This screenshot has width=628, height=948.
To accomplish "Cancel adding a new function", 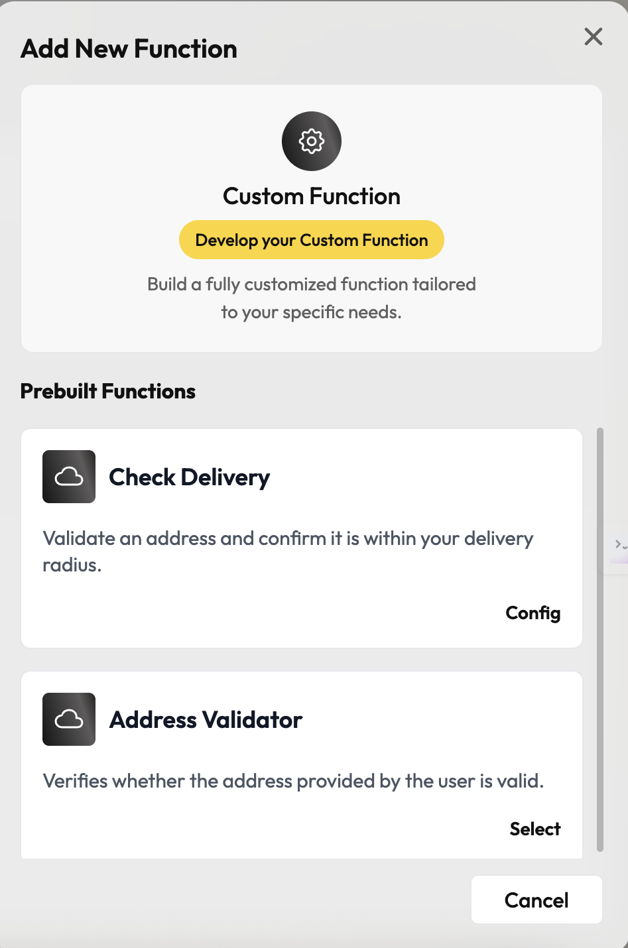I will pos(536,900).
